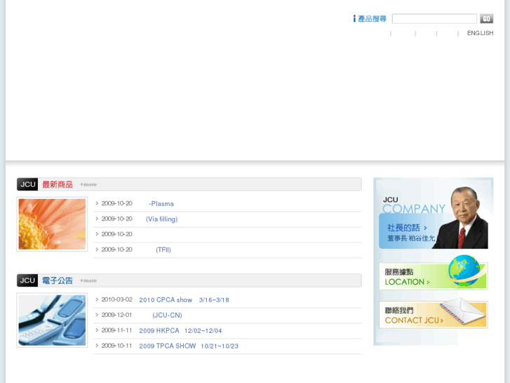
Task: Click the mobile phones thumbnail image
Action: coord(52,320)
